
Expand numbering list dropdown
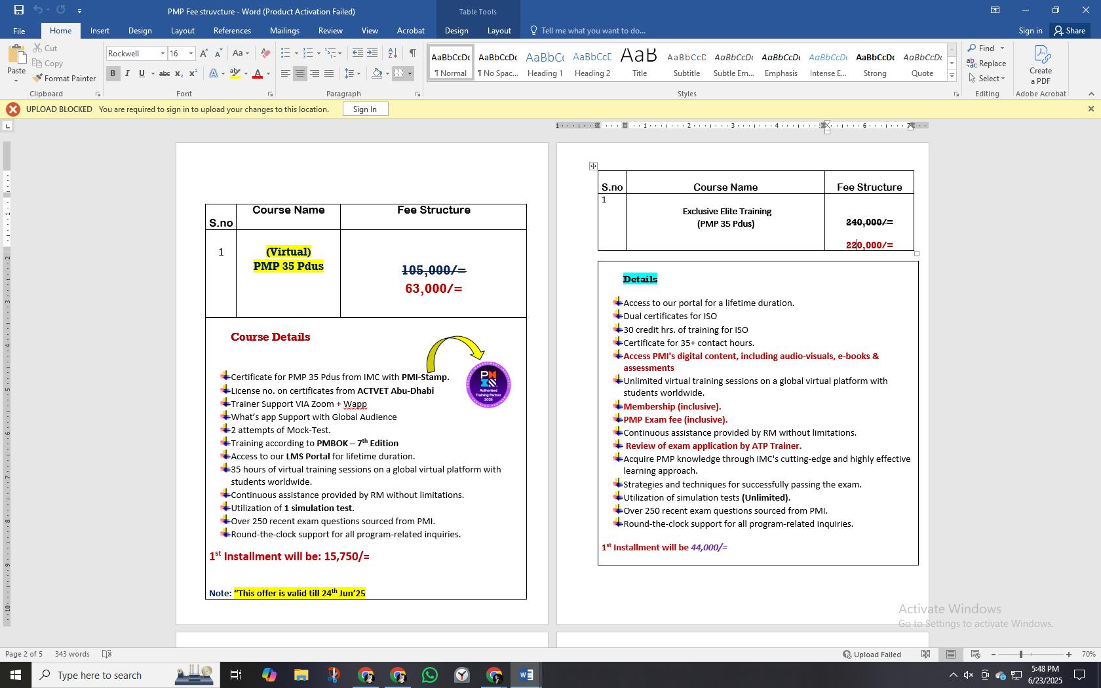(x=319, y=53)
